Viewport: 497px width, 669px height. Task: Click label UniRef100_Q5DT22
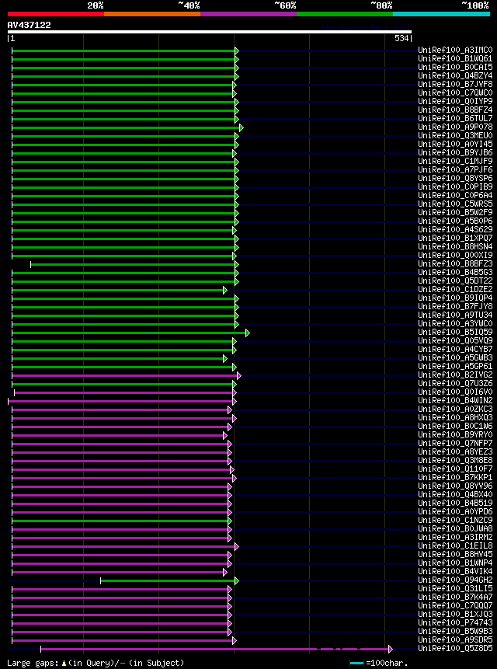point(455,280)
